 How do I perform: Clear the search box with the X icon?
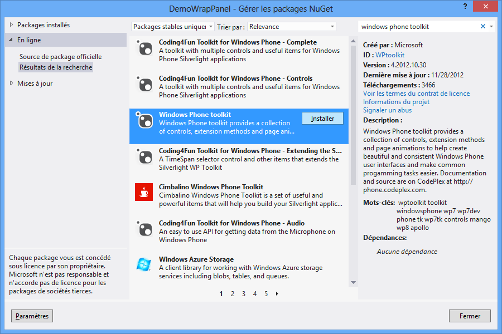pos(483,27)
